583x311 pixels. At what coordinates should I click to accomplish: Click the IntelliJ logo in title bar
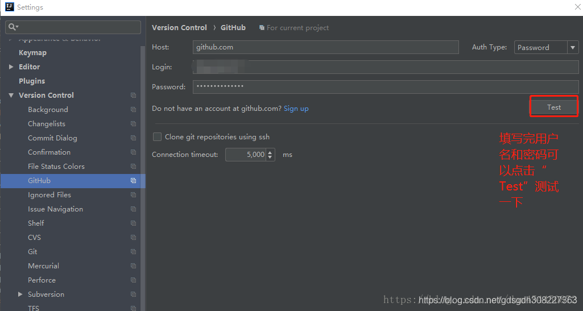tap(9, 7)
